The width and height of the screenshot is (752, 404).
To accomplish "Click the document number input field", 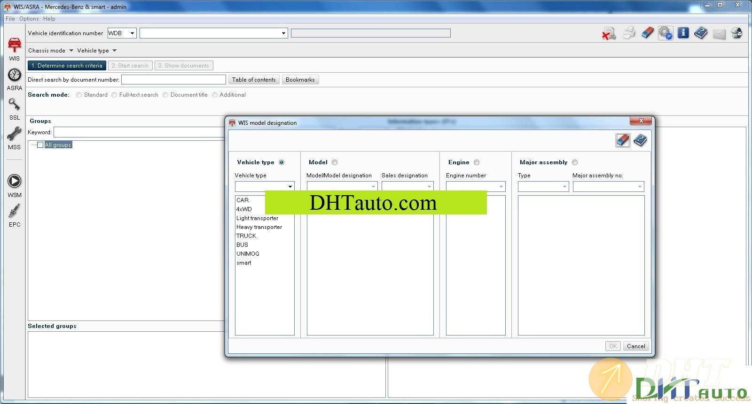I will (173, 80).
